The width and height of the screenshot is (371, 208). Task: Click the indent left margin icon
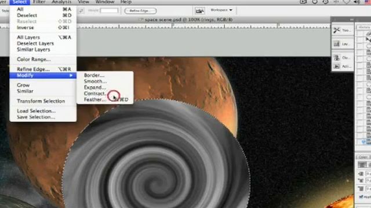pyautogui.click(x=361, y=173)
